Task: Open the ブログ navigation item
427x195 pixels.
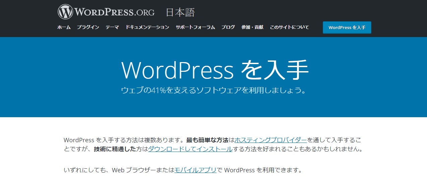Action: 228,27
